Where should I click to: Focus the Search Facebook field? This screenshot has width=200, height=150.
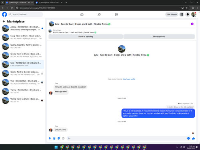coord(26,14)
